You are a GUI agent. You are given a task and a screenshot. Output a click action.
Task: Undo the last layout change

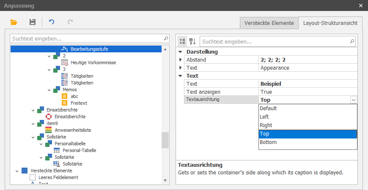coord(52,22)
